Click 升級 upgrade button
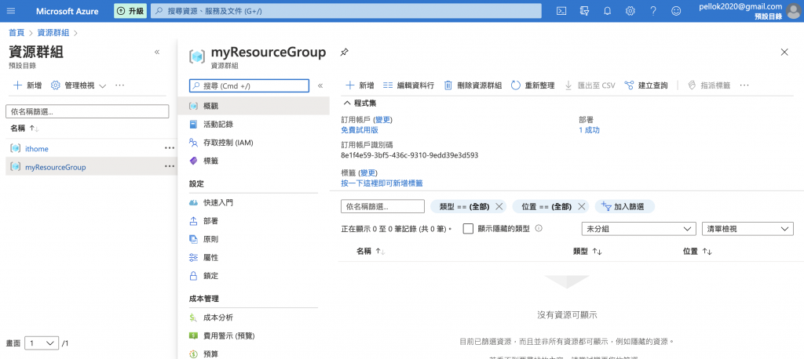 (x=131, y=11)
